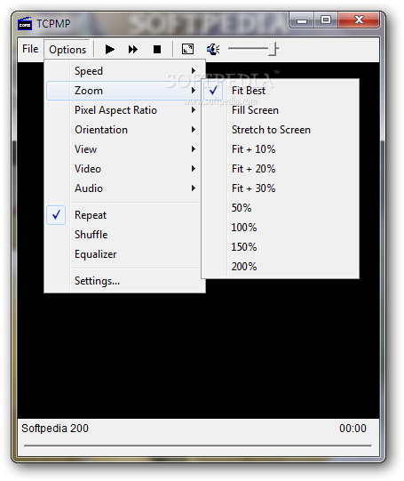404x481 pixels.
Task: Expand the Speed submenu
Action: click(x=124, y=71)
